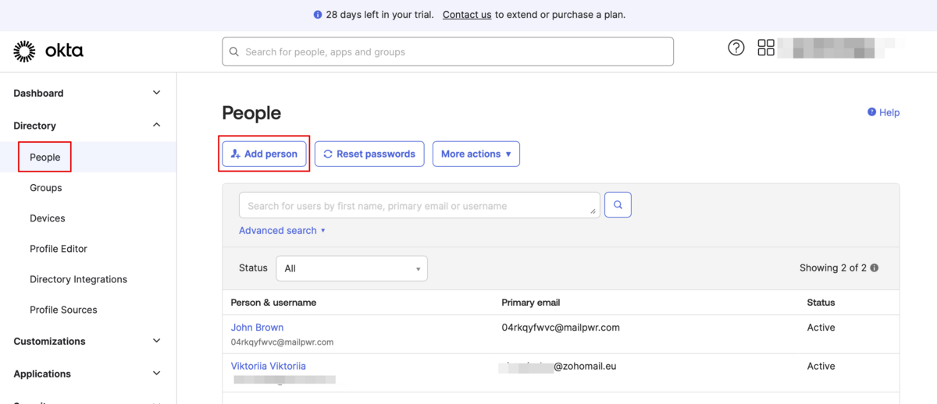
Task: Open Profile Editor in the sidebar
Action: tap(59, 249)
